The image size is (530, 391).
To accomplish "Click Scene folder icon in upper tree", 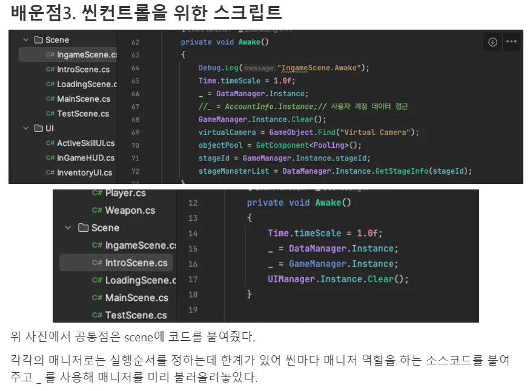I will tap(39, 40).
